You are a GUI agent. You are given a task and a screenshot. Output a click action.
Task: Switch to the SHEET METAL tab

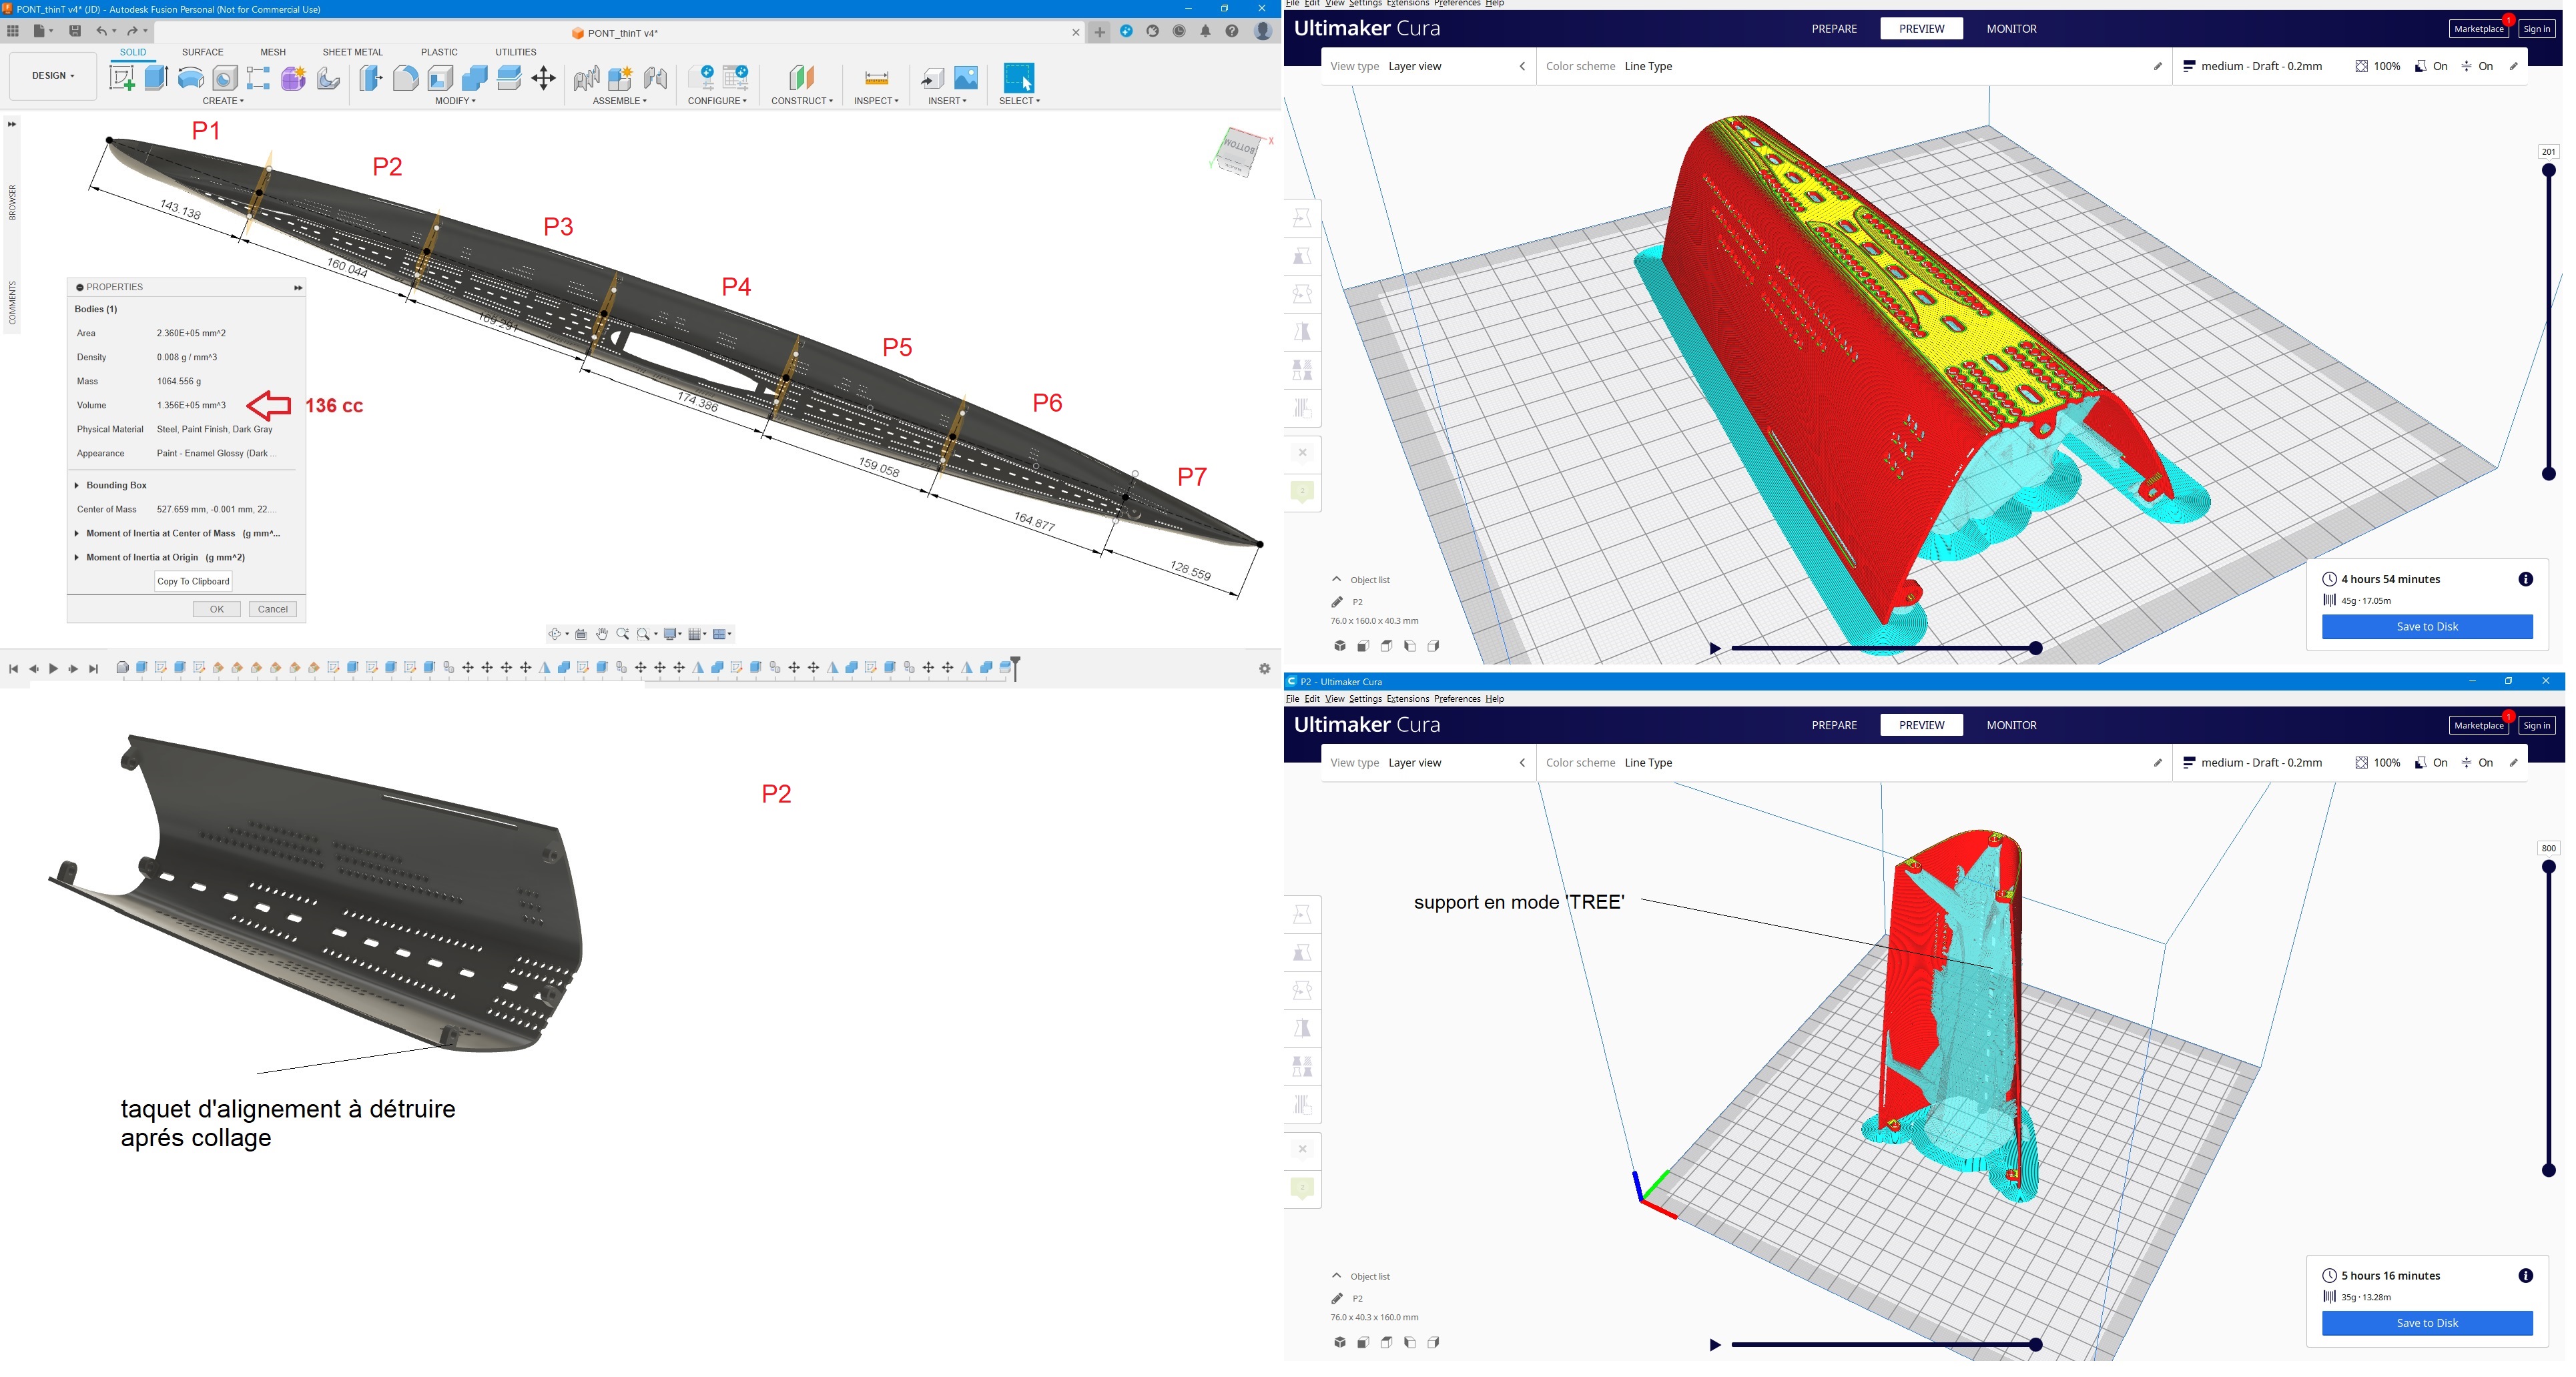coord(352,52)
